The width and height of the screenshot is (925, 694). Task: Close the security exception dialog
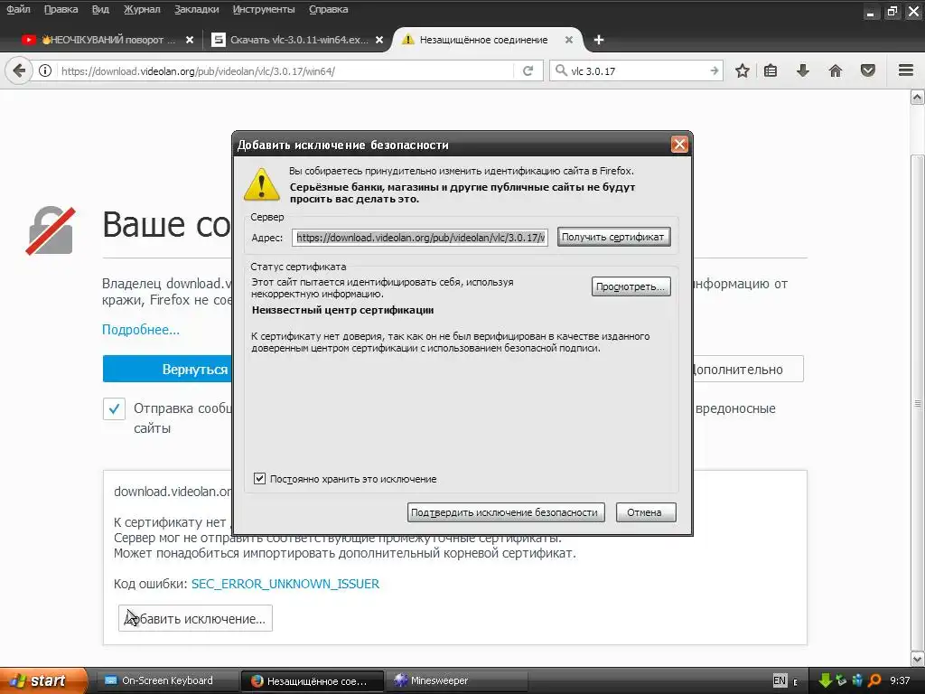[679, 145]
